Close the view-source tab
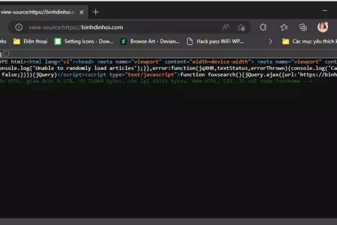The height and width of the screenshot is (225, 337). pos(81,12)
